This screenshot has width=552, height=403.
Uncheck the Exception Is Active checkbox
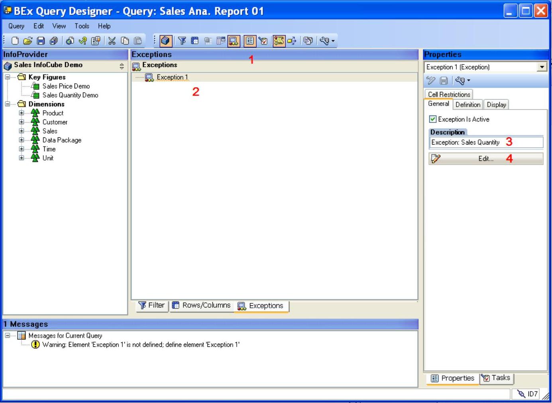pos(433,119)
